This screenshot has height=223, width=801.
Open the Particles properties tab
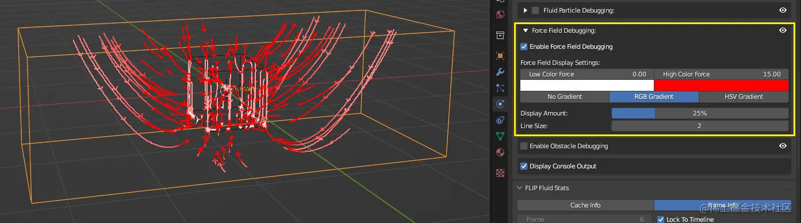(500, 88)
